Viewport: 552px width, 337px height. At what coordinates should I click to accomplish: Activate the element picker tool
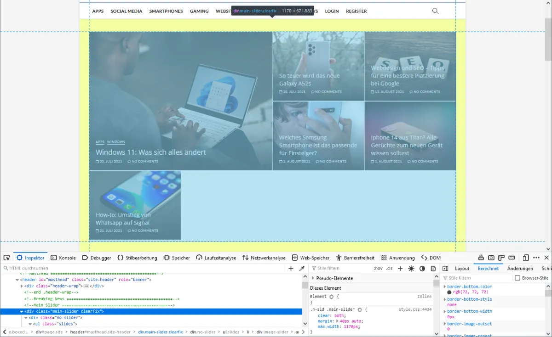6,258
